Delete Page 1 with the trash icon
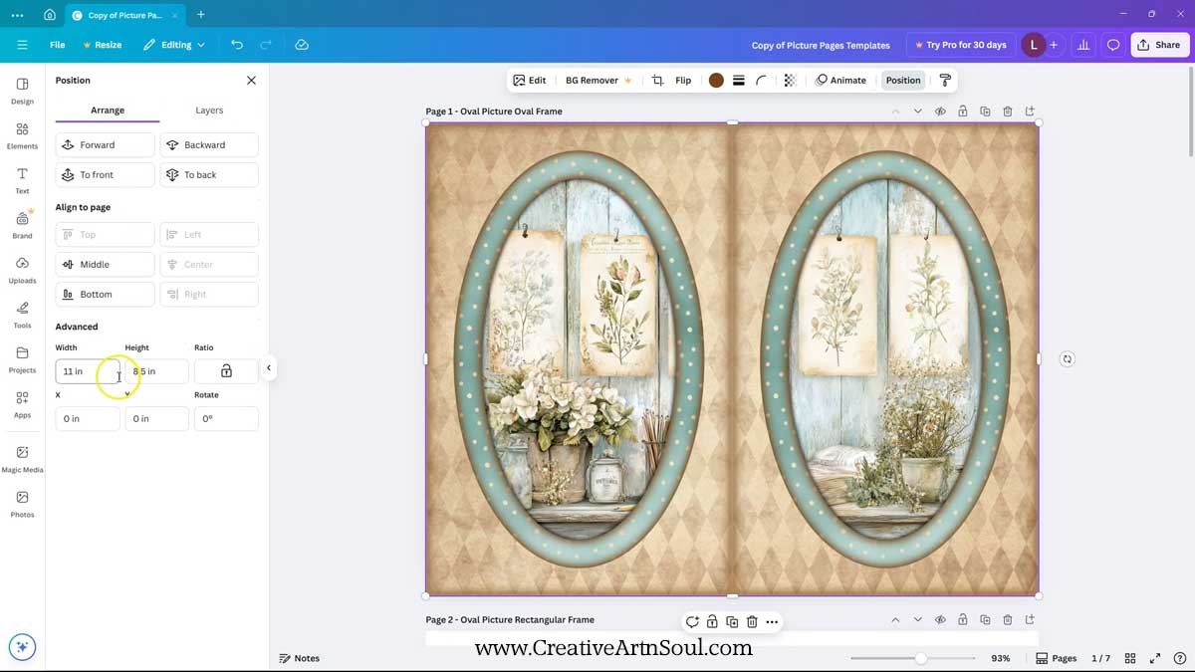Screen dimensions: 1195x672 coord(1008,112)
